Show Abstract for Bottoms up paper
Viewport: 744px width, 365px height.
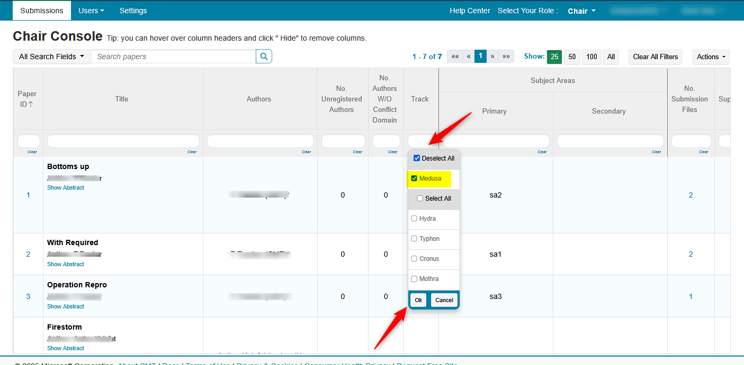click(66, 188)
